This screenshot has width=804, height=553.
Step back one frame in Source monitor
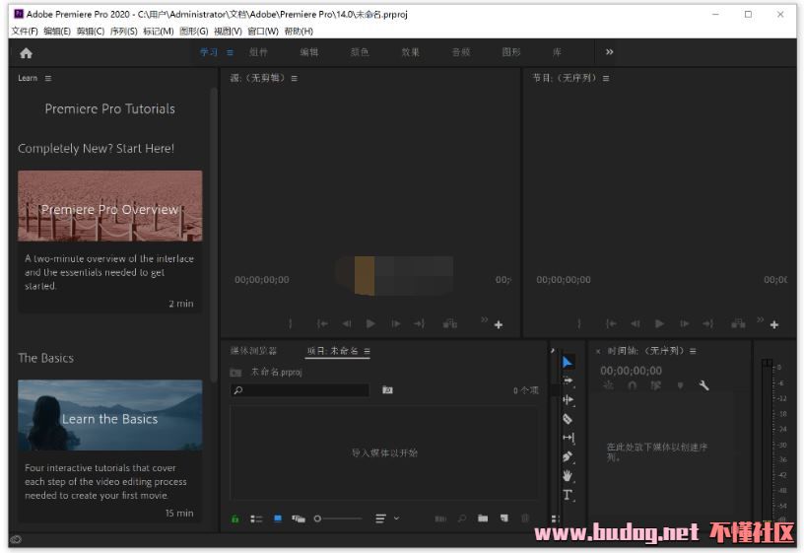click(347, 323)
